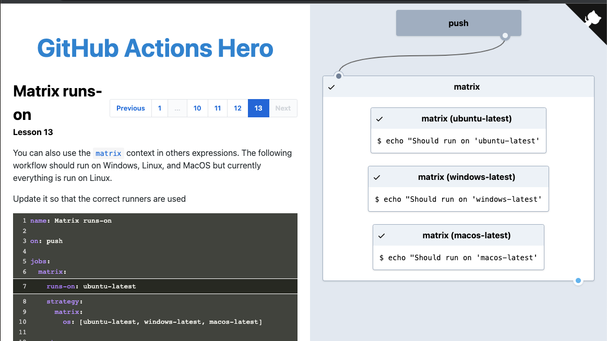Click the pagination ellipsis item
The height and width of the screenshot is (341, 607).
point(177,108)
